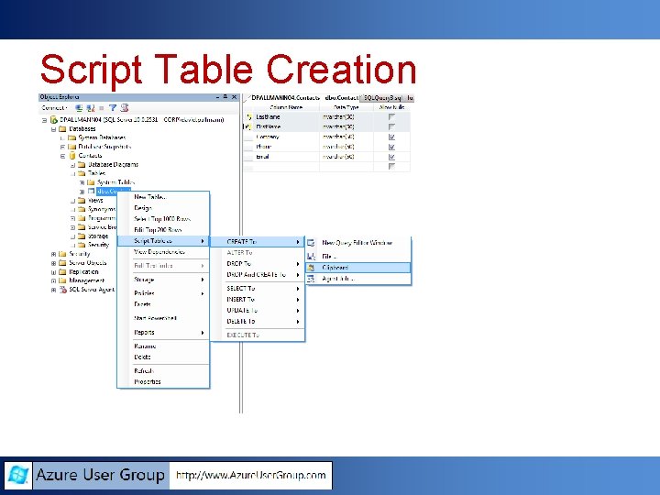Click the Email column name cell
660x495 pixels.
pos(287,157)
